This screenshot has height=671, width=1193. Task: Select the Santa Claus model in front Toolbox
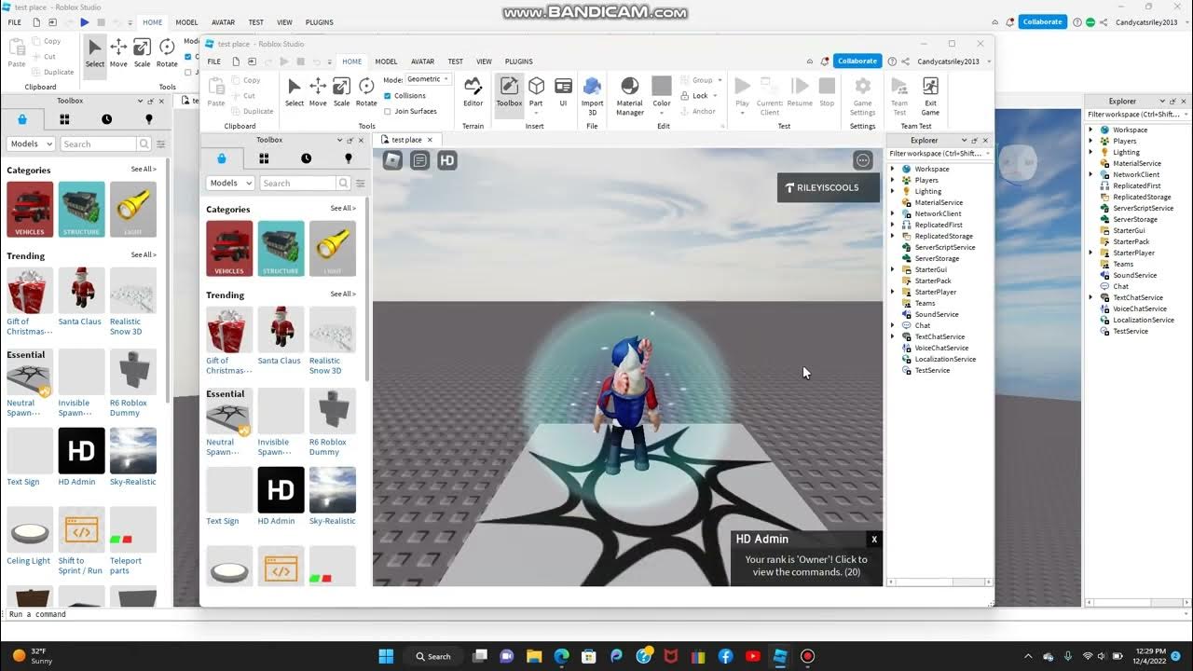[281, 335]
